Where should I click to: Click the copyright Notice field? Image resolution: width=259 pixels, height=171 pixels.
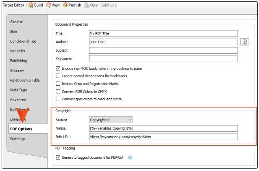(163, 128)
